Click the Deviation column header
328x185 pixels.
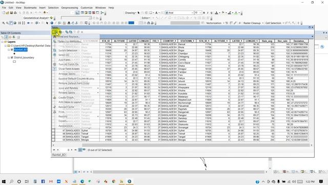pyautogui.click(x=299, y=41)
